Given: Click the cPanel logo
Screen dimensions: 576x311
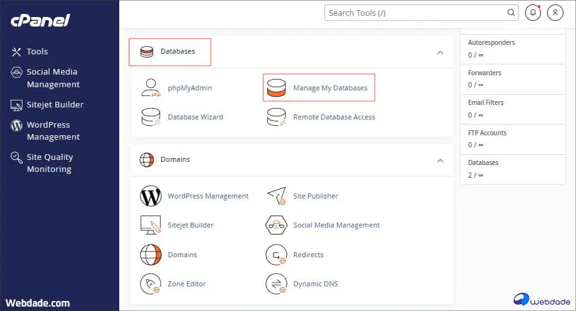Looking at the screenshot, I should [41, 20].
